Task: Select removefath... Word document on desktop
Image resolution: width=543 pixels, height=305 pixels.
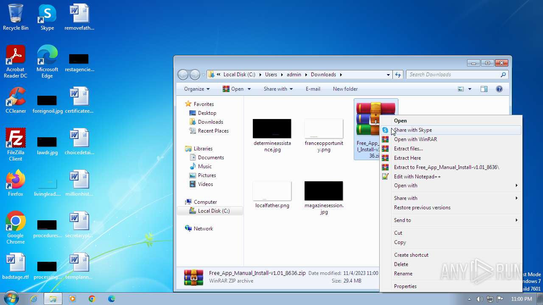Action: [79, 17]
